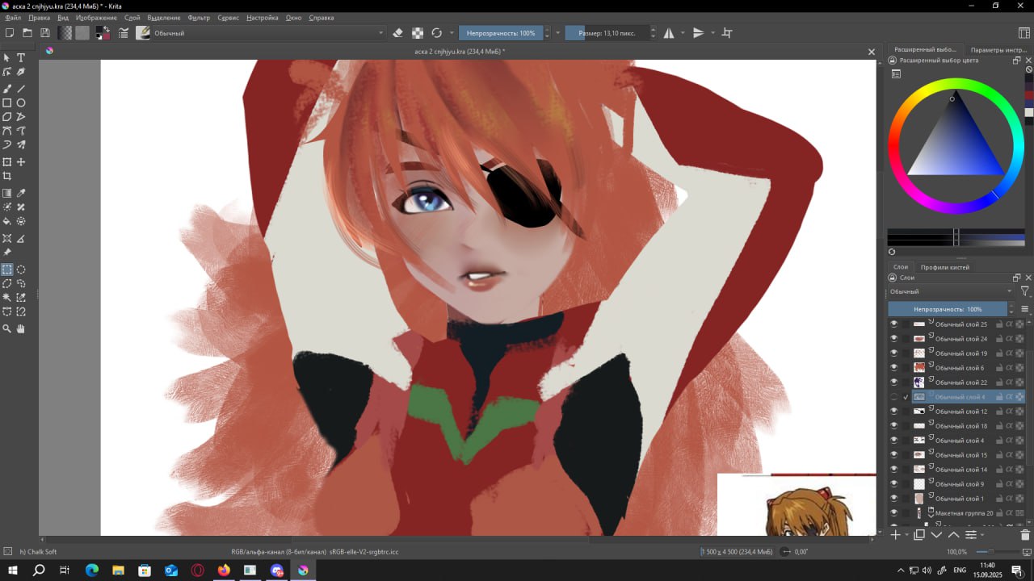Select the Text tool in the toolbox
This screenshot has height=581, width=1034.
tap(21, 58)
